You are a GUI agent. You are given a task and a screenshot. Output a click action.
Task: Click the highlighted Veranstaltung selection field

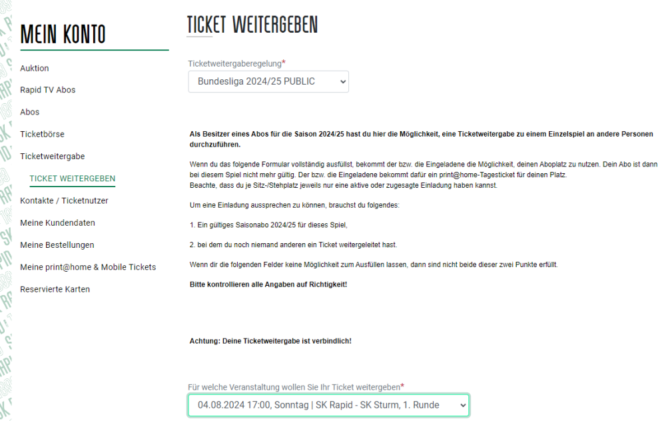[328, 405]
